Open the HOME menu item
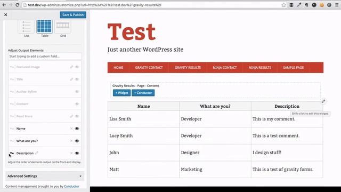Image resolution: width=341 pixels, height=192 pixels. [x=118, y=68]
